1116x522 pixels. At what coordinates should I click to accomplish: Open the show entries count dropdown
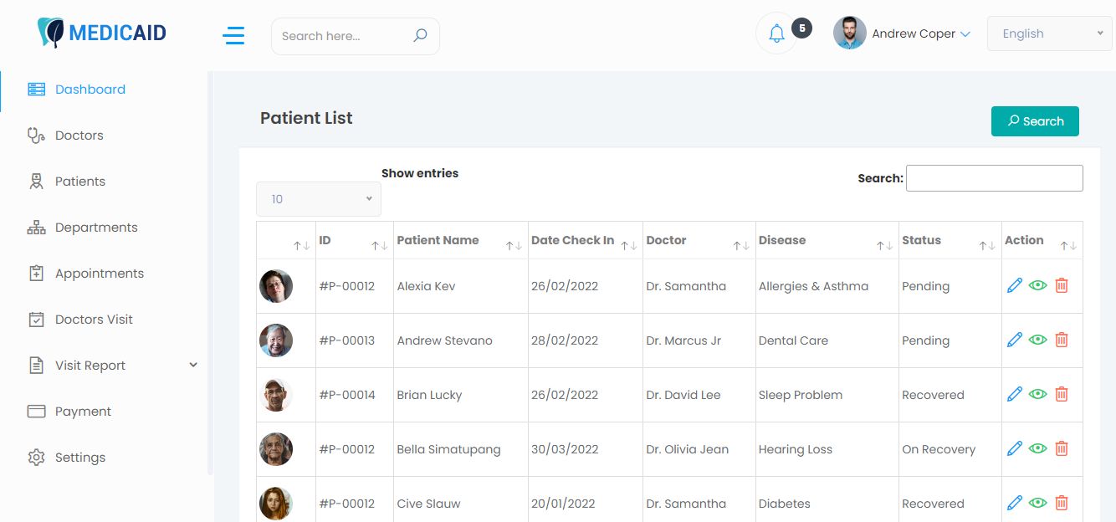pos(318,199)
